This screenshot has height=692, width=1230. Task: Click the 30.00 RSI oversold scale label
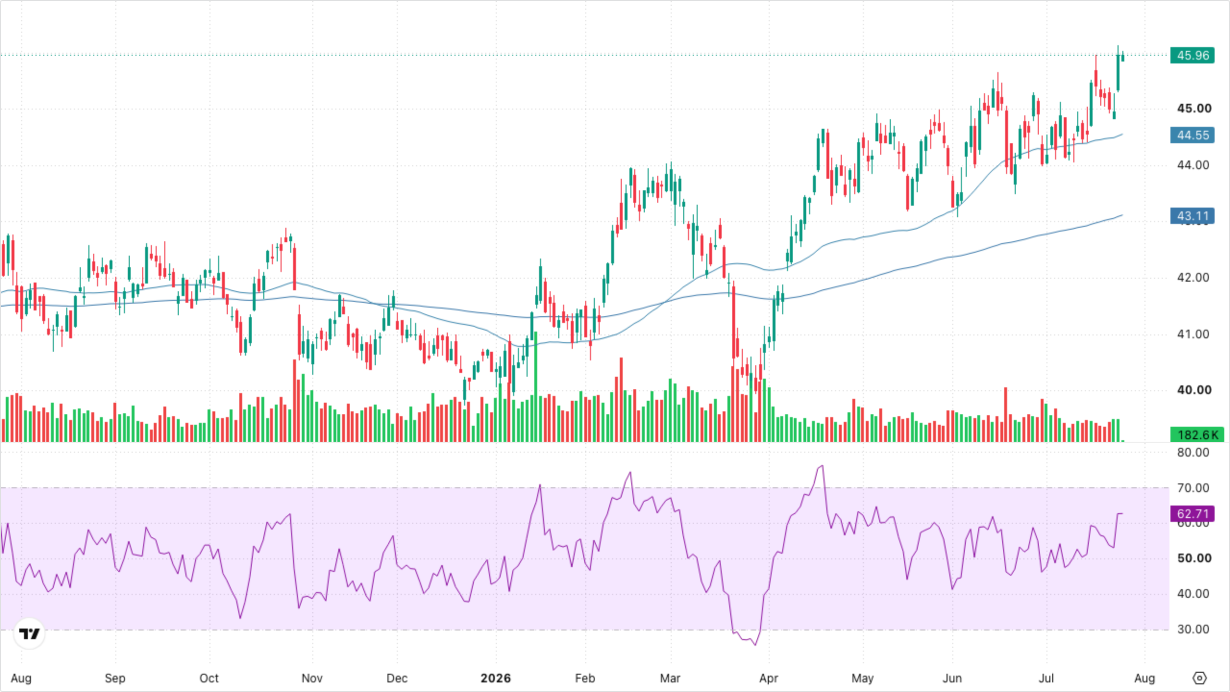coord(1193,630)
